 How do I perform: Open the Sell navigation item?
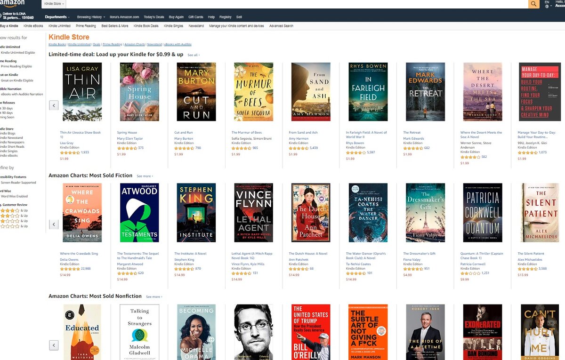(239, 17)
